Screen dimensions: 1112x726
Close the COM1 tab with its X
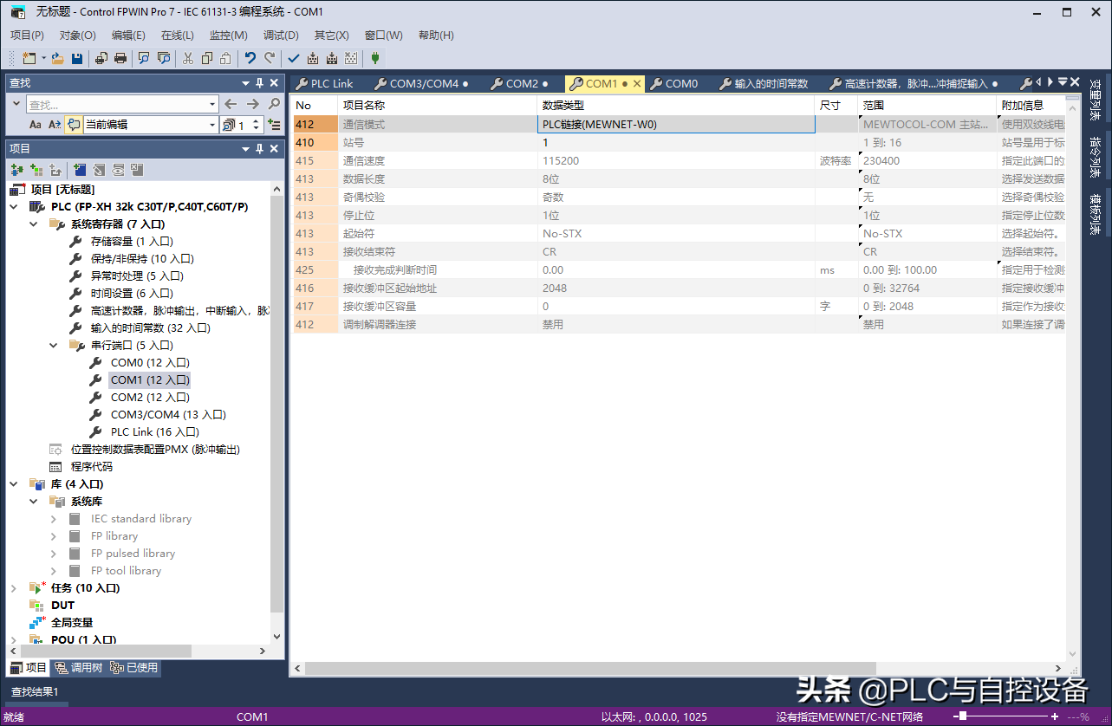(637, 84)
